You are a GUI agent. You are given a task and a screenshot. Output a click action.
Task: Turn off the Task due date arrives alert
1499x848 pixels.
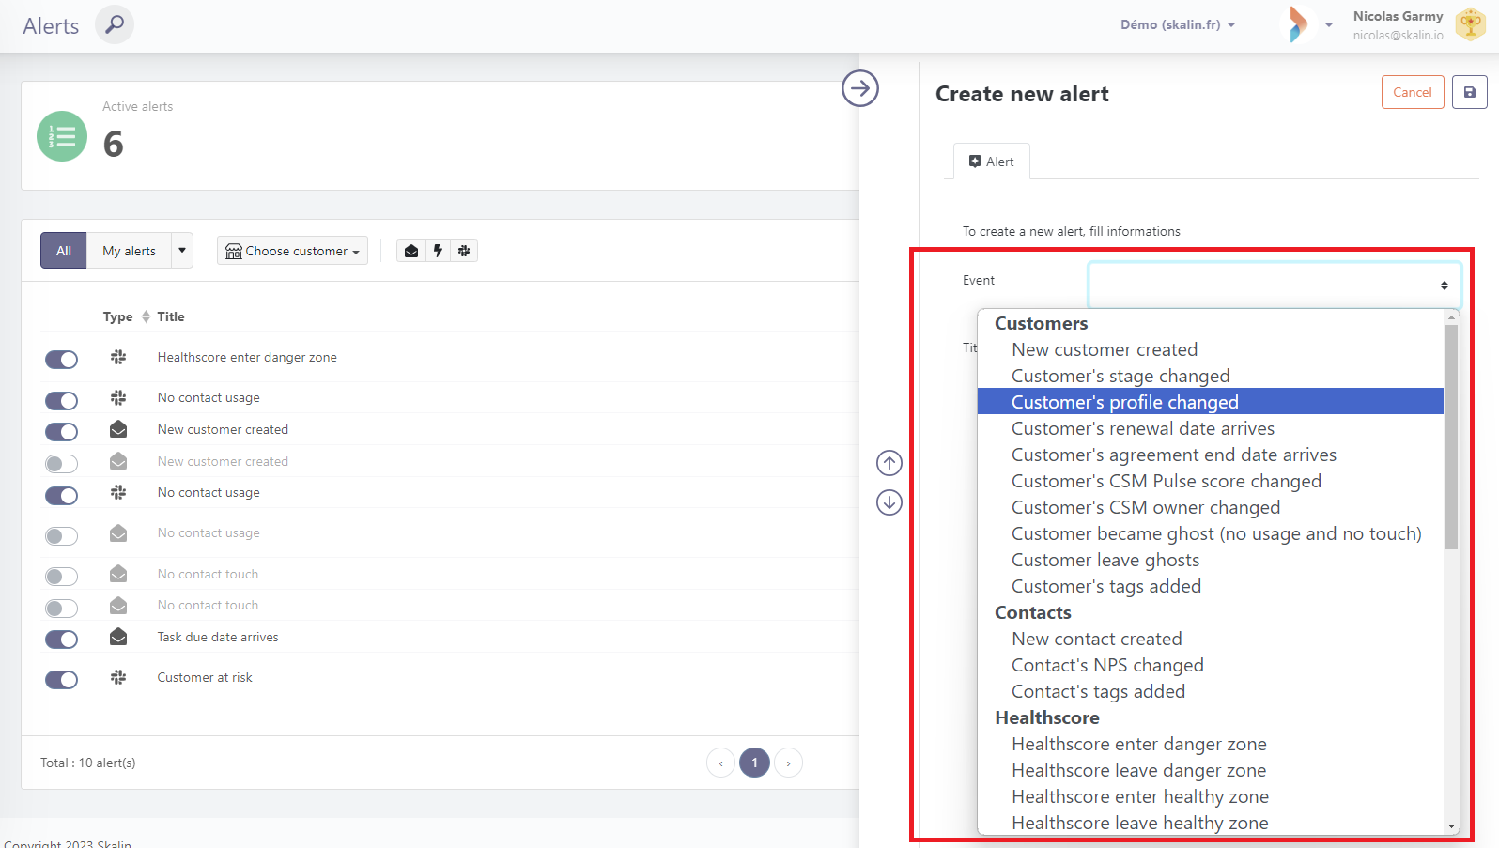tap(62, 640)
